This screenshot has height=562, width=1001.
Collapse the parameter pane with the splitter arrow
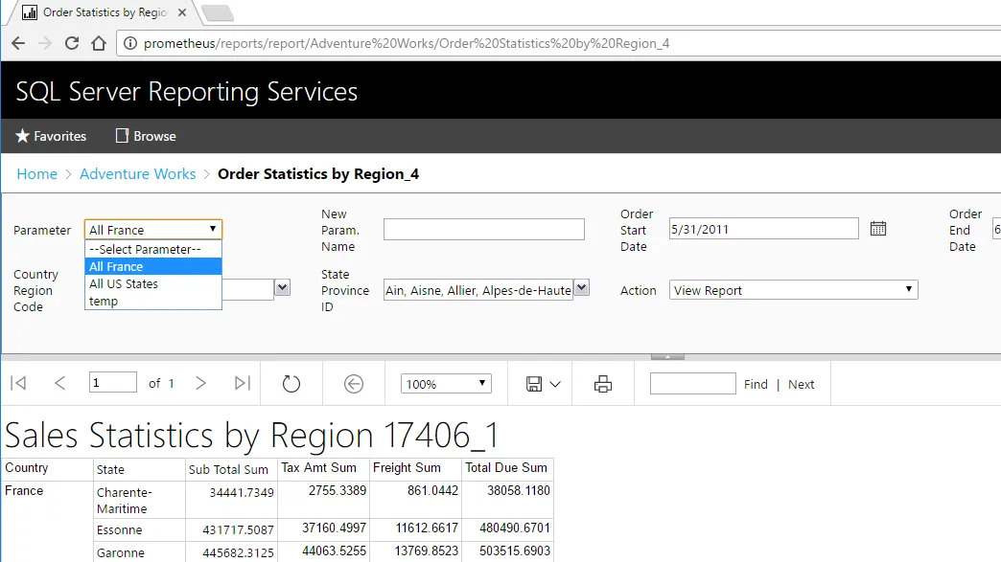tap(667, 356)
